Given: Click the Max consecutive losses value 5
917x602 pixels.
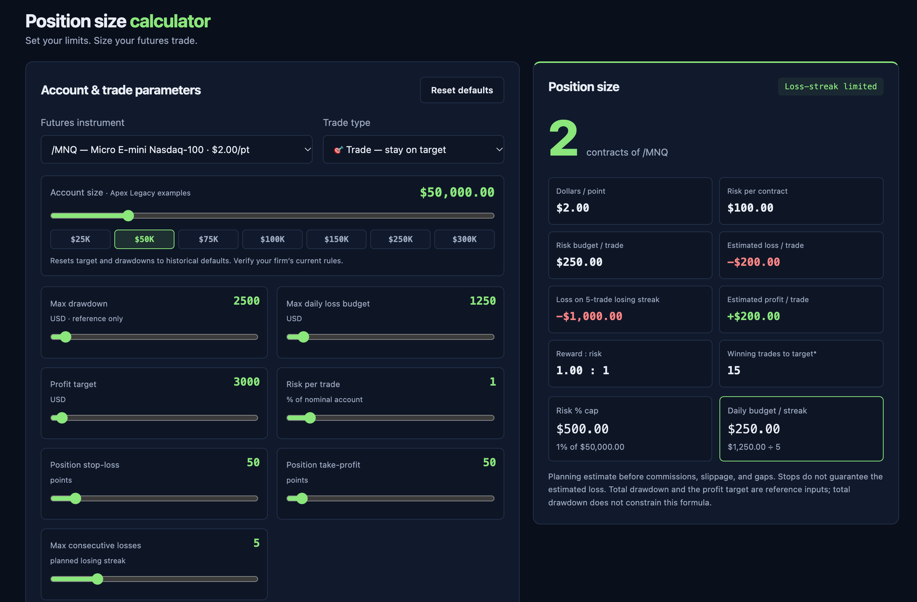Looking at the screenshot, I should 256,543.
